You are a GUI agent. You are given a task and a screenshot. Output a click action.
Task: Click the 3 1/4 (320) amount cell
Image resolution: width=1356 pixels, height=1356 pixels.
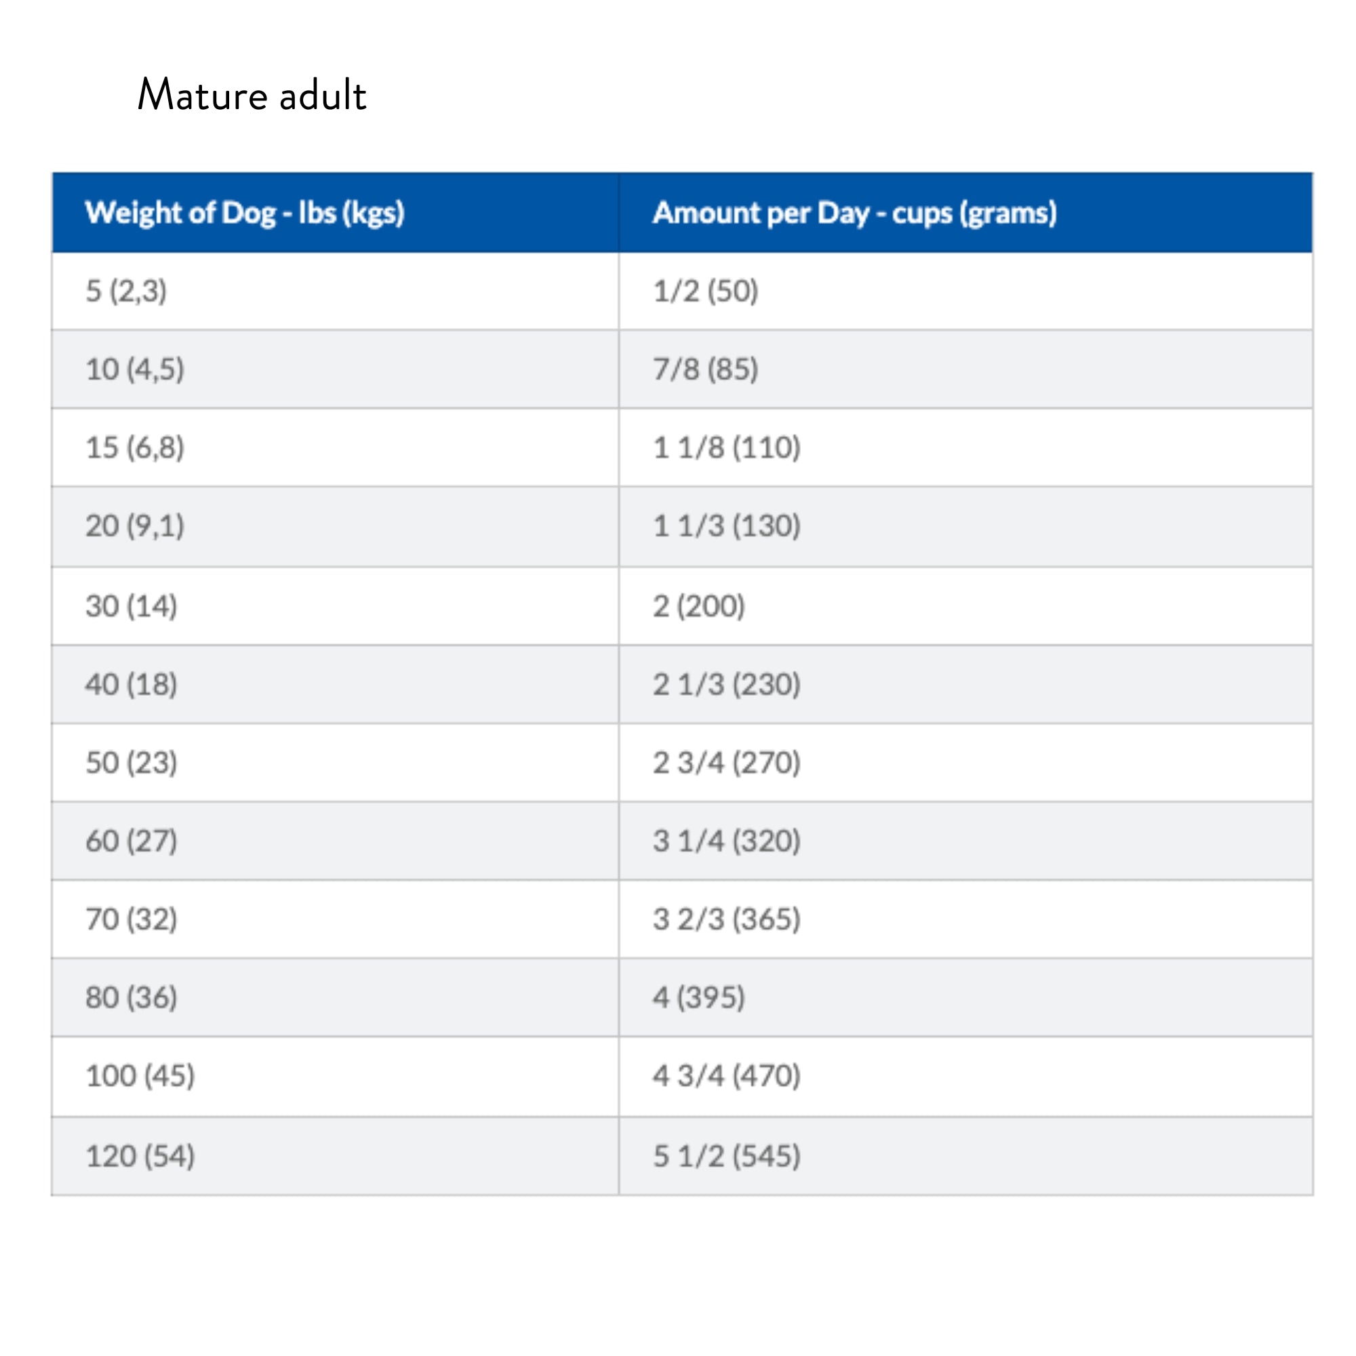(x=726, y=841)
